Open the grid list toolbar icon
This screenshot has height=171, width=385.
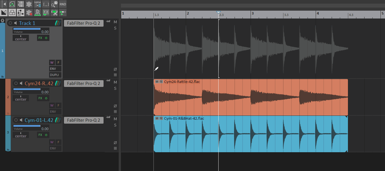point(20,4)
